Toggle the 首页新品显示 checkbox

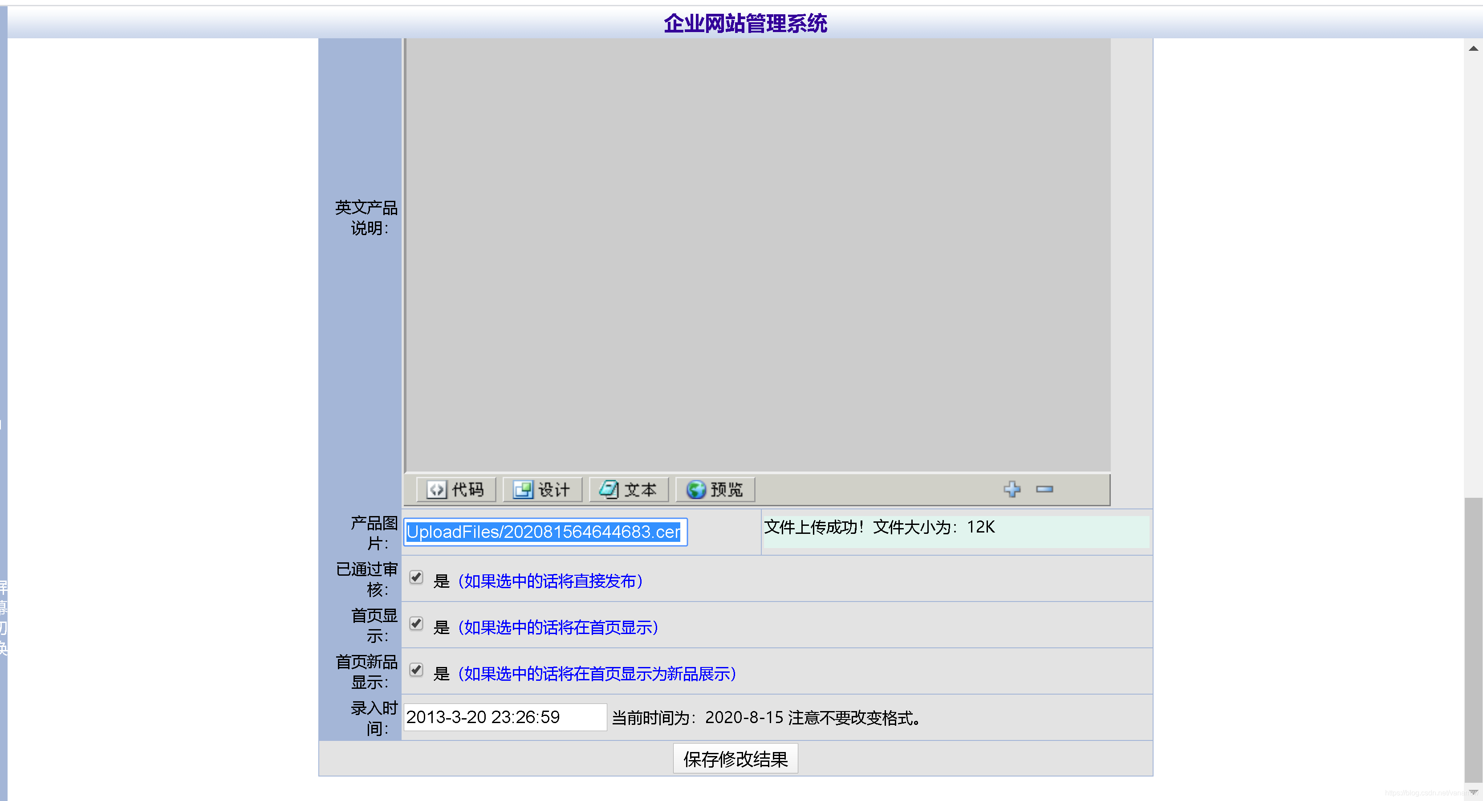pyautogui.click(x=416, y=670)
